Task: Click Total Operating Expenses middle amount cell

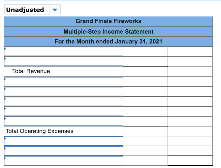Action: (145, 131)
